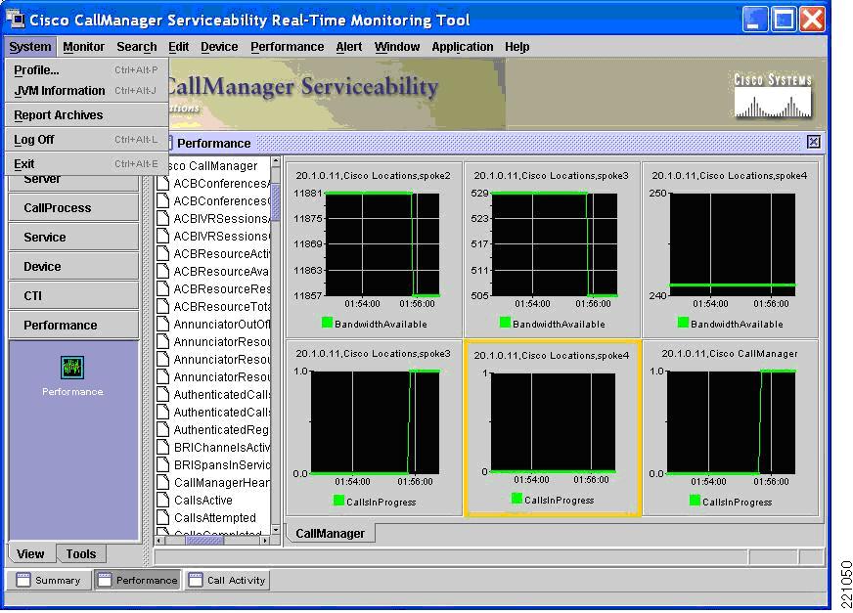Open the Summary tab in the bottom bar
Screen dimensions: 853x613
[48, 581]
